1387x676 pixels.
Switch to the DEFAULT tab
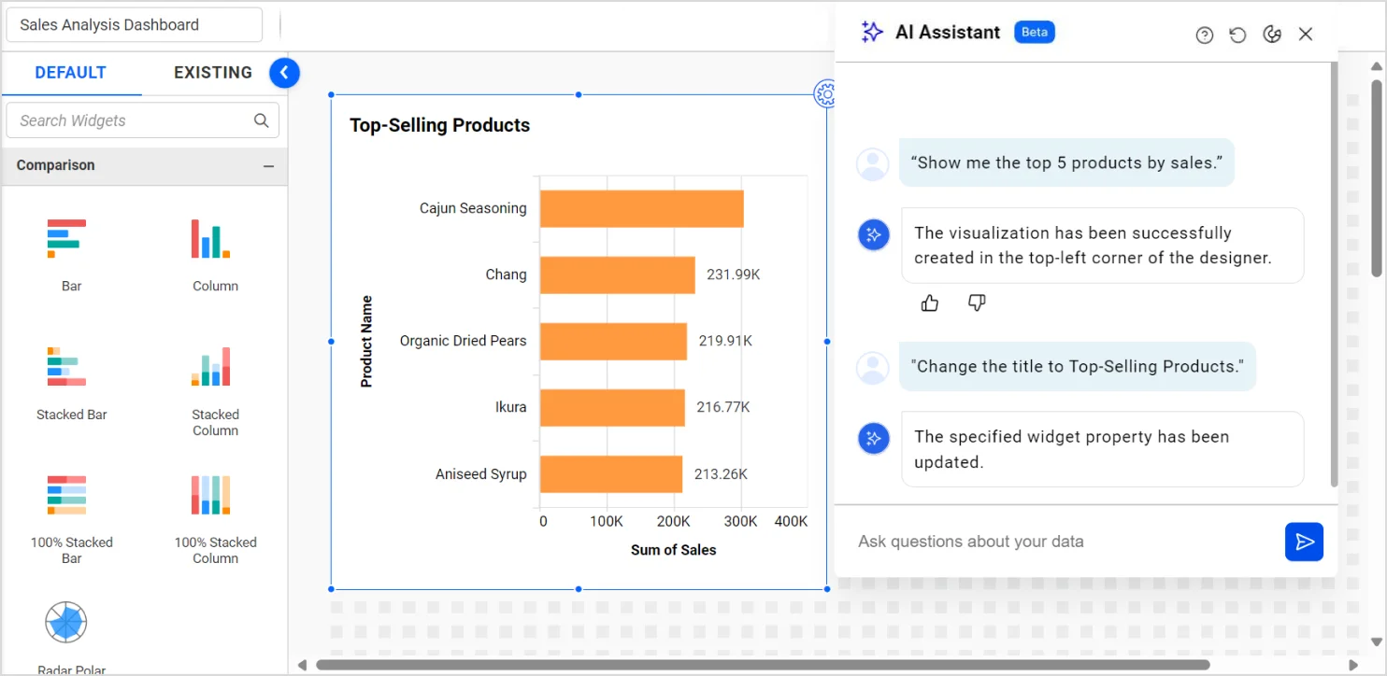coord(71,73)
